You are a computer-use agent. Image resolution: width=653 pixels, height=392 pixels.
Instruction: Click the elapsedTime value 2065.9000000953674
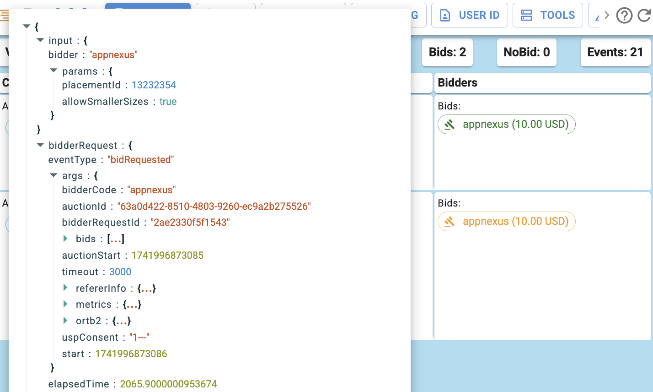pyautogui.click(x=169, y=384)
